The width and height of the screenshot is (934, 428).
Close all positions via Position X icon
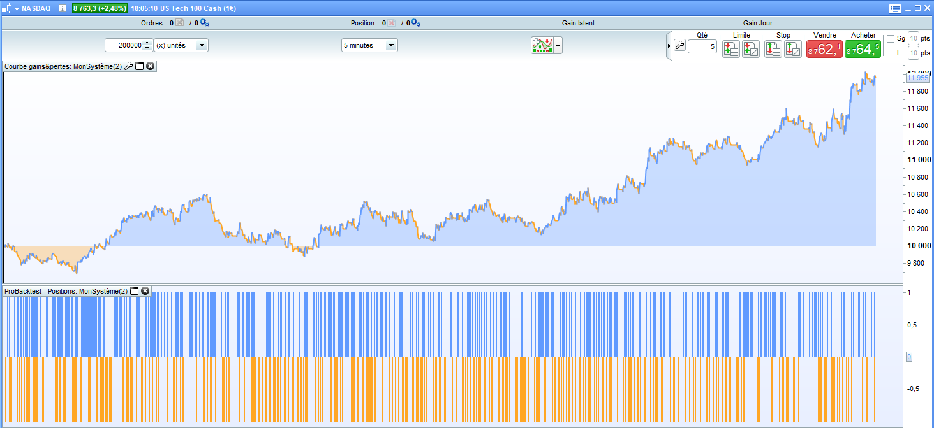(x=392, y=23)
